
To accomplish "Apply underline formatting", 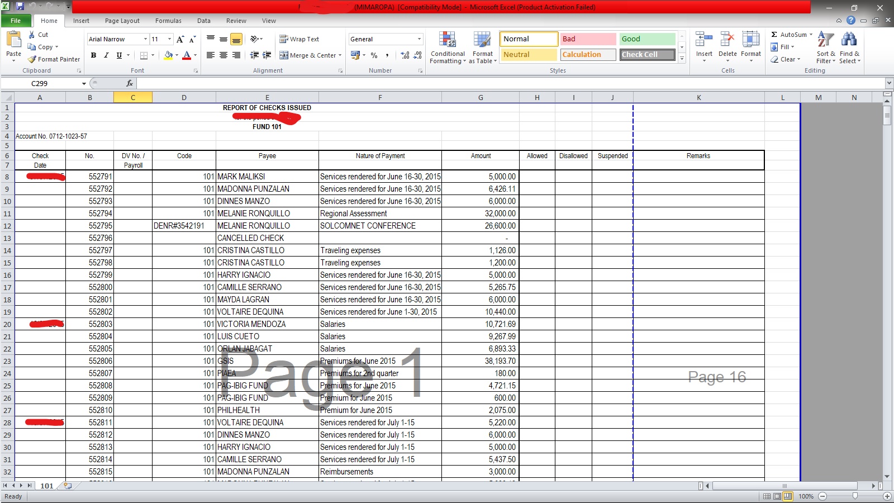I will 119,55.
